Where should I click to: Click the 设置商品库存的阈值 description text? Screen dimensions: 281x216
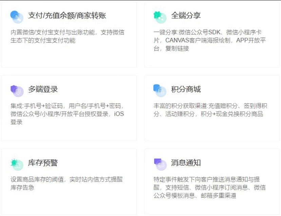[x=67, y=183]
